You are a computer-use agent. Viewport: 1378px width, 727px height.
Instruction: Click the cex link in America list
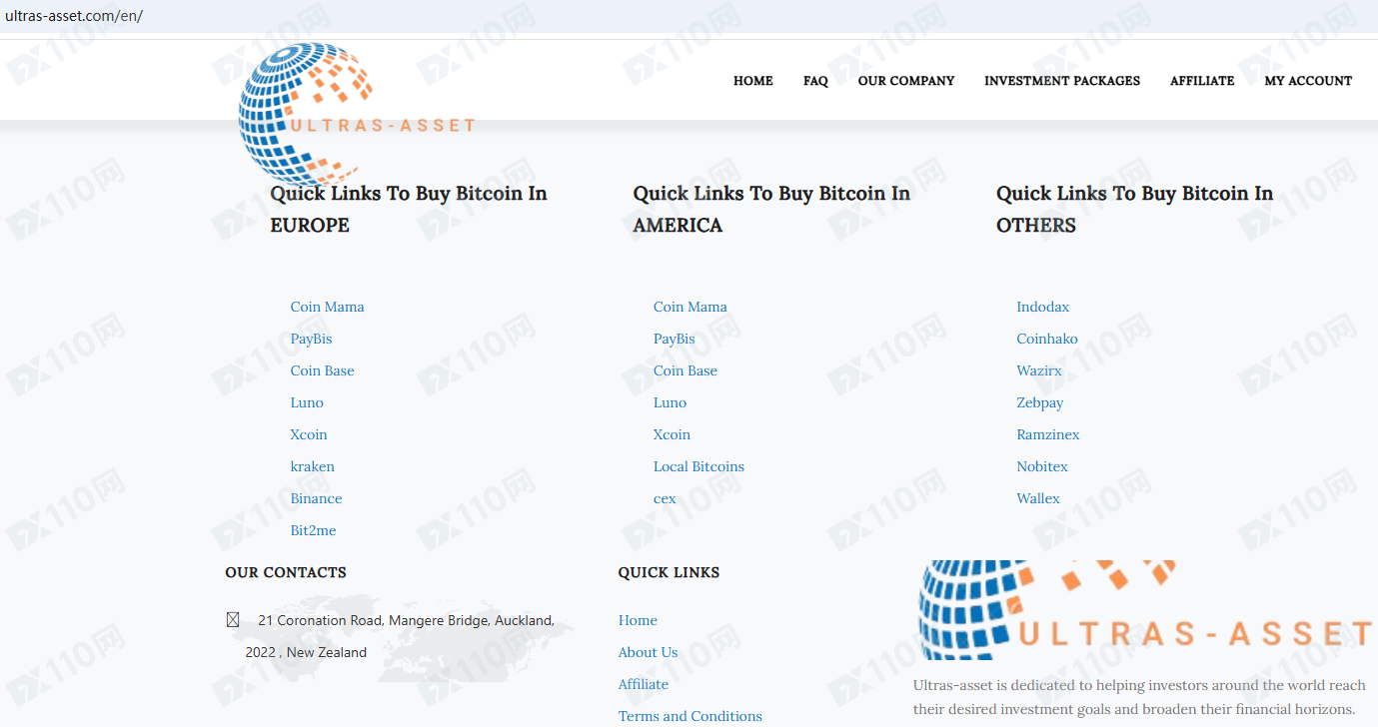pos(665,498)
